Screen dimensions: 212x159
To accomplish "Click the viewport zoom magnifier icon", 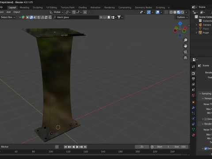I will [x=185, y=40].
